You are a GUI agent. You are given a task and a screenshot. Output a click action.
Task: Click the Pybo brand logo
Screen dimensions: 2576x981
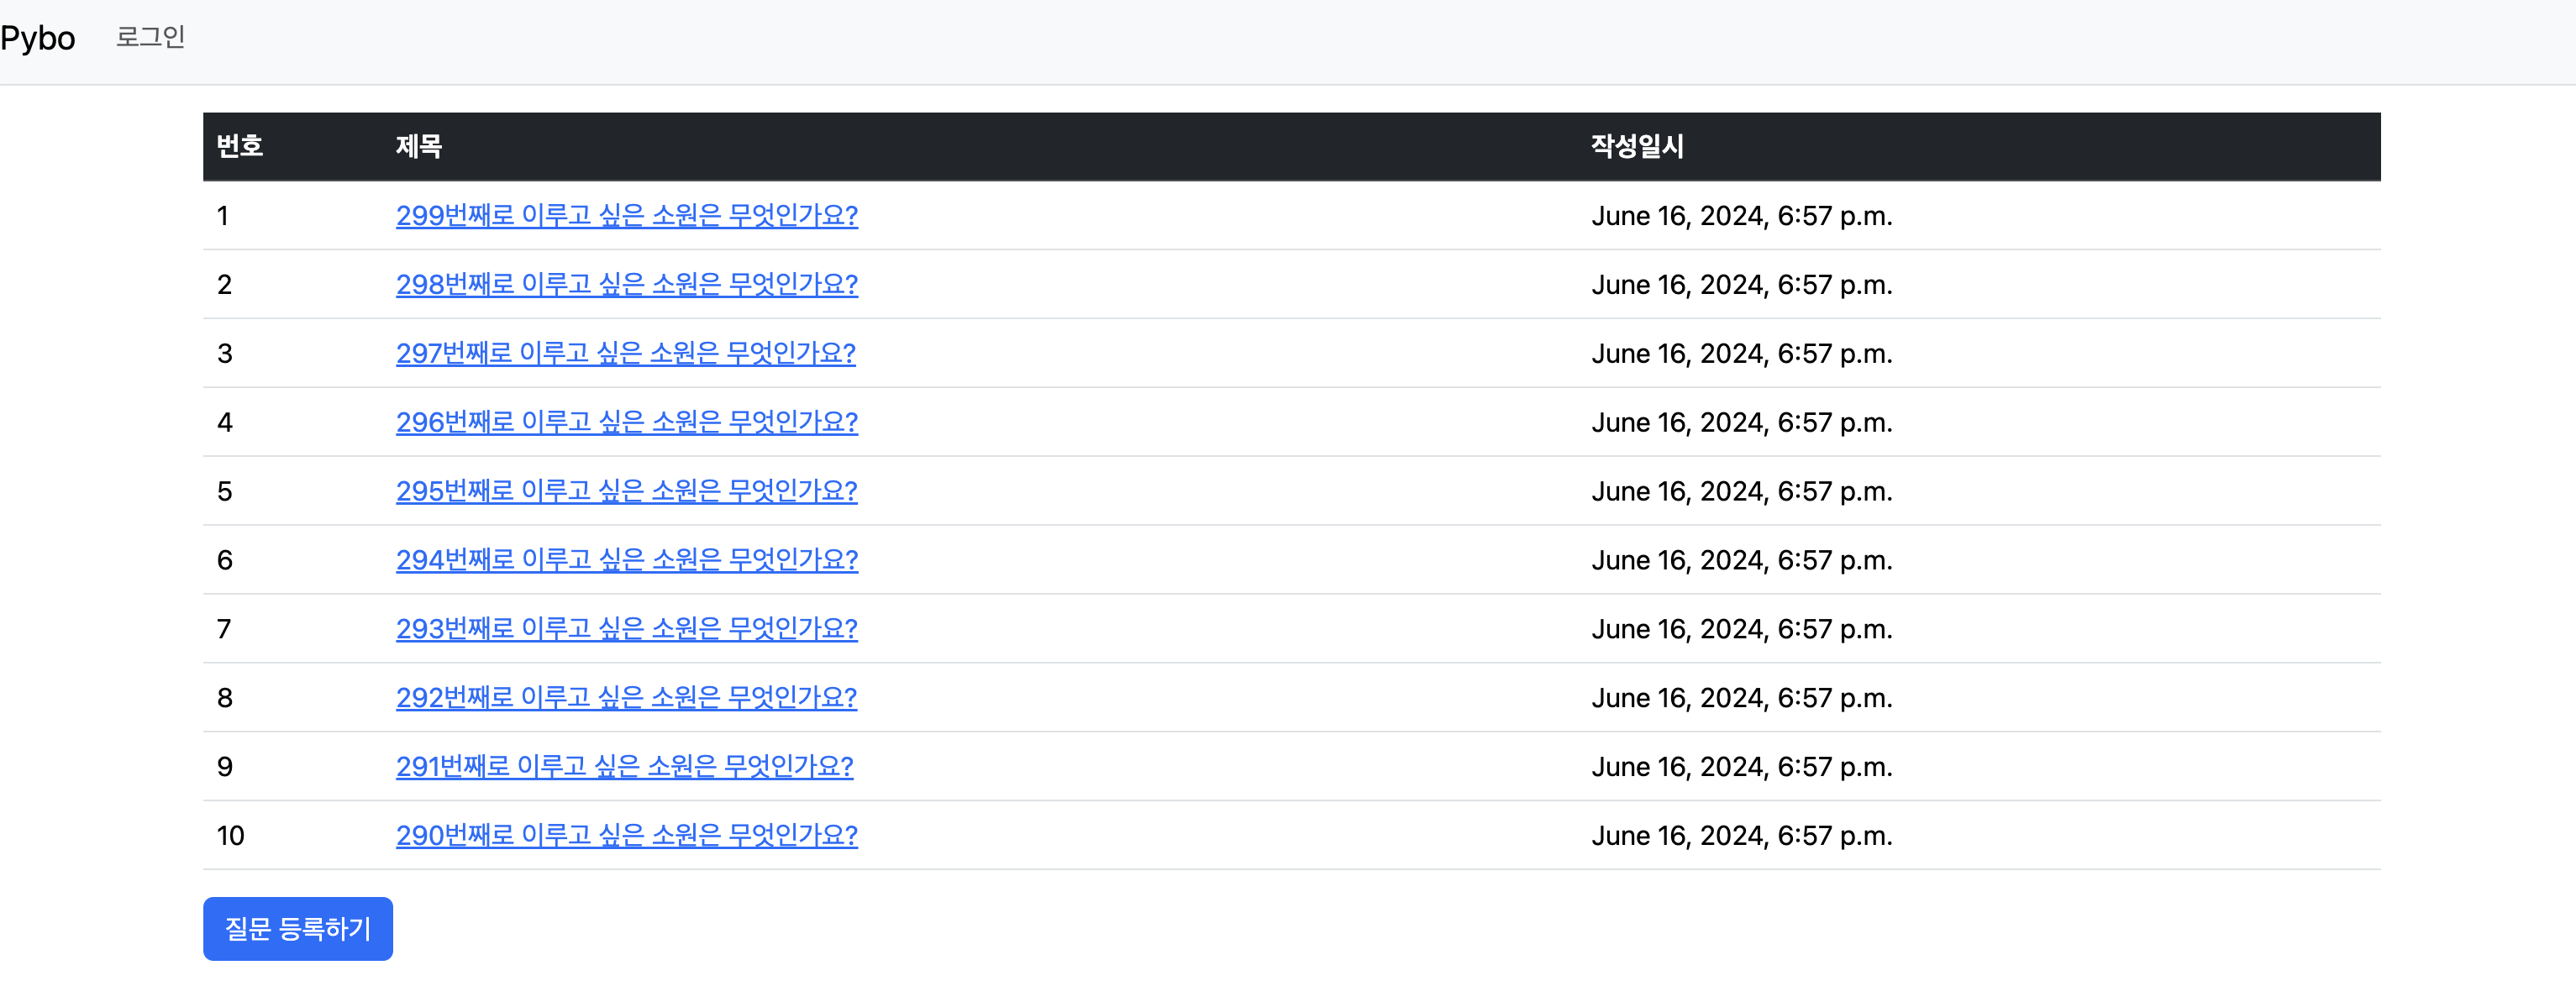38,38
